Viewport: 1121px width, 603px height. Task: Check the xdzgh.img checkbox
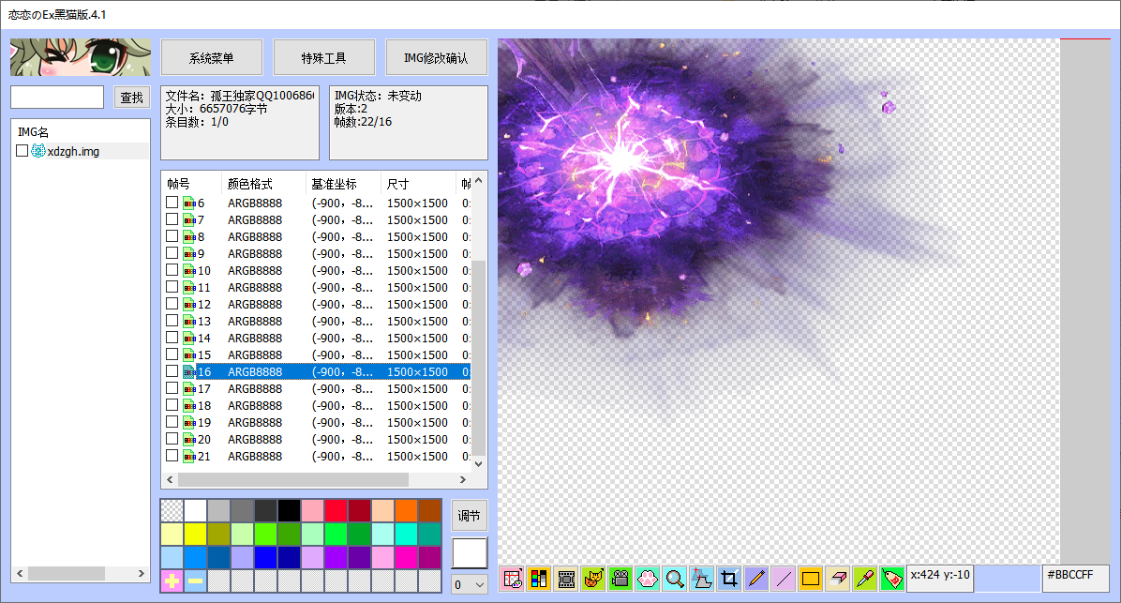[x=22, y=151]
